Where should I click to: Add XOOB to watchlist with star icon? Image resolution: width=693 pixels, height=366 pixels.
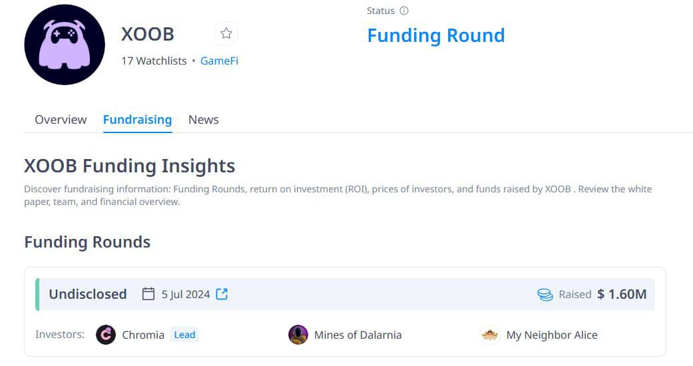[226, 33]
